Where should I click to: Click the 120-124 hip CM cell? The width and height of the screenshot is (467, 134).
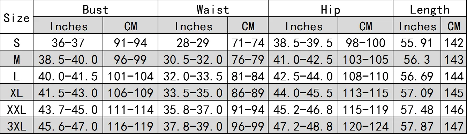click(366, 125)
